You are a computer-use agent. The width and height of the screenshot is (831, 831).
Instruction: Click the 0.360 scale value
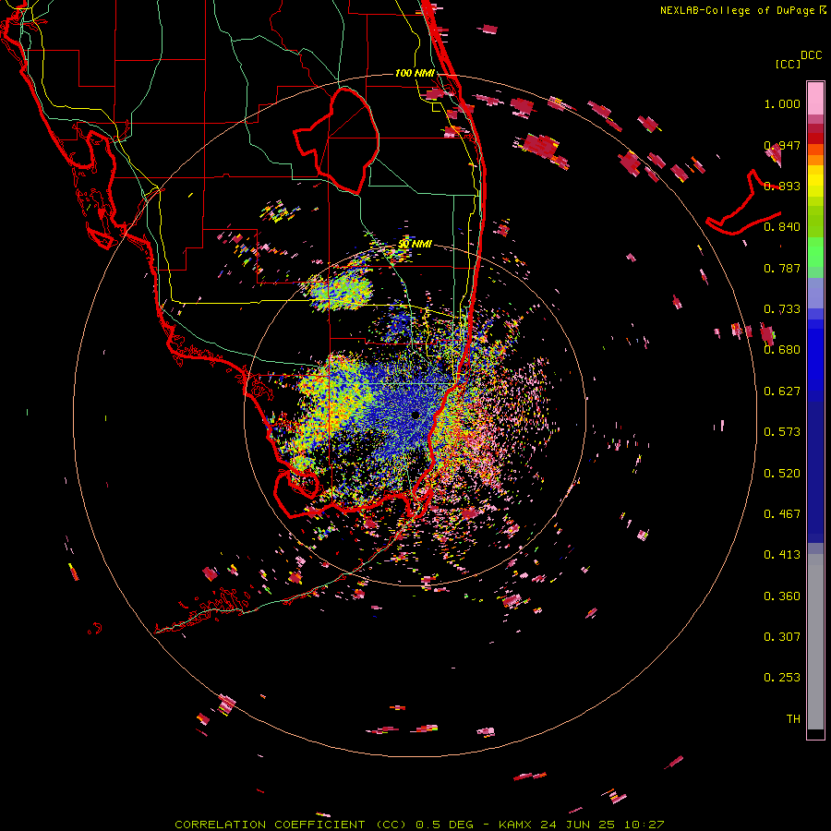[782, 596]
